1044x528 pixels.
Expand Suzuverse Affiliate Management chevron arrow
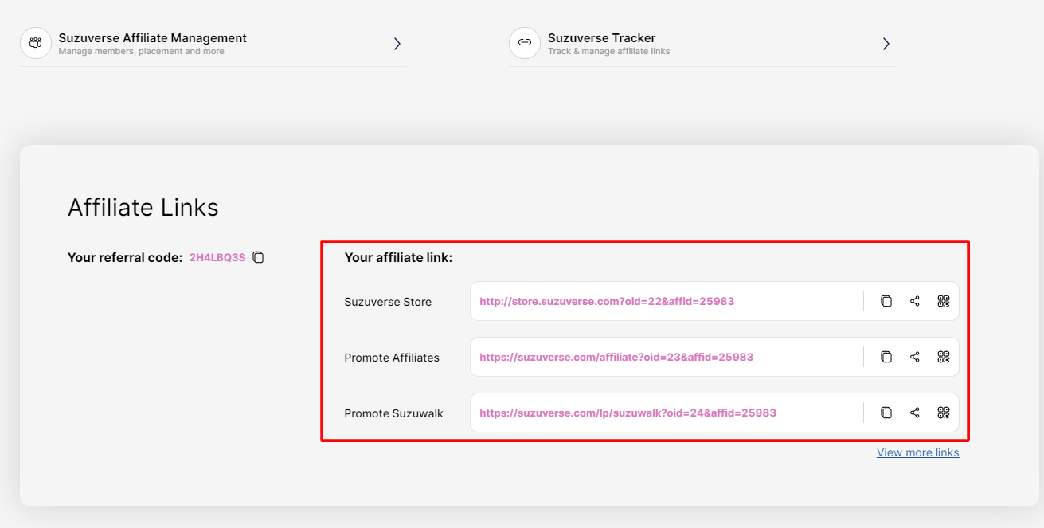coord(397,44)
